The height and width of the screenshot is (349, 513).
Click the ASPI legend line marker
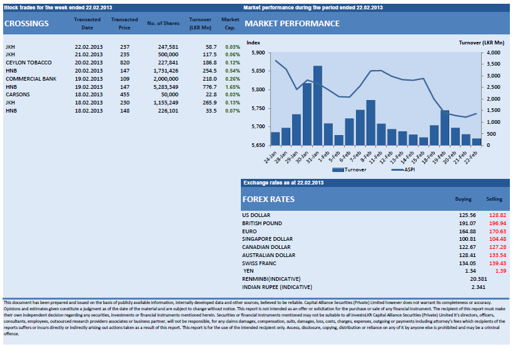coord(397,169)
